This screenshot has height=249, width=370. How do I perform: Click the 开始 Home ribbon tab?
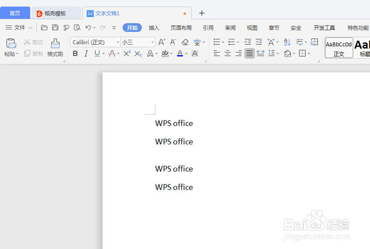tap(132, 28)
